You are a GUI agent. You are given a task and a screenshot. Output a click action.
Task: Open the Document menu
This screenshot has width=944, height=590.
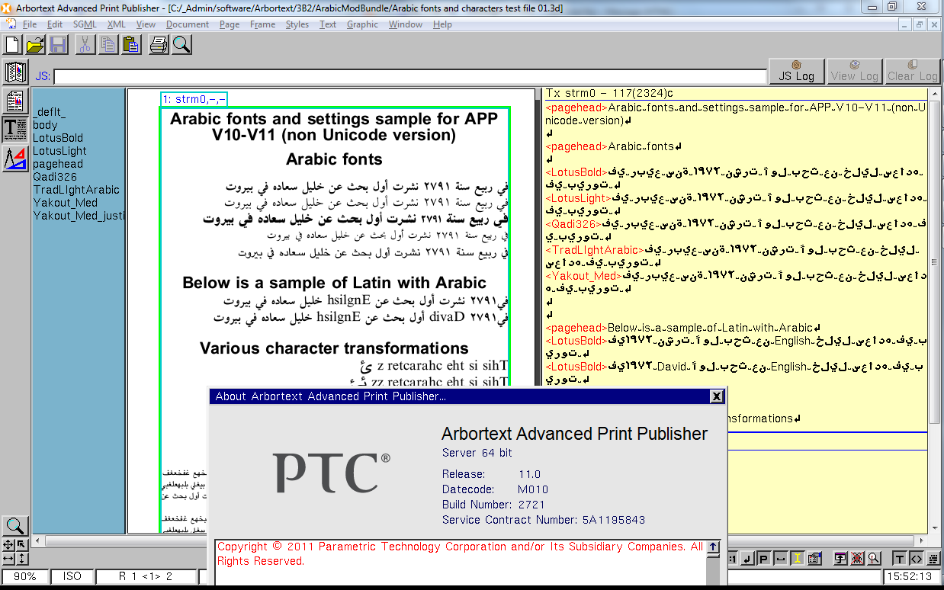pos(187,24)
